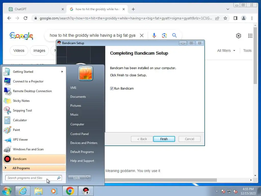The image size is (261, 196).
Task: Open Internet Explorer from the taskbar
Action: click(x=22, y=191)
